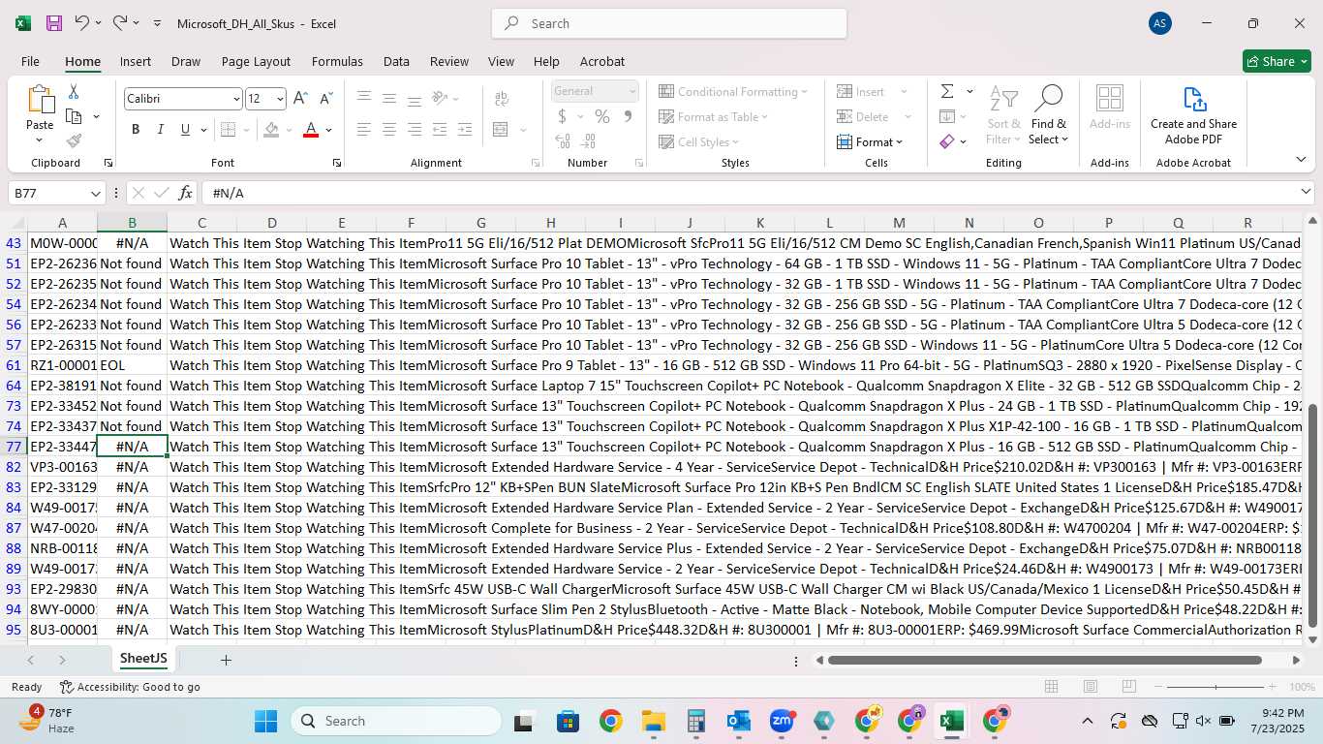Increase font size with the larger A
The image size is (1323, 744).
point(300,99)
